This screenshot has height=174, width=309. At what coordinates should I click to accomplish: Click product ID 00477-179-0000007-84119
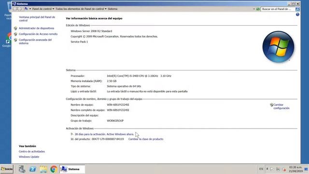[108, 139]
